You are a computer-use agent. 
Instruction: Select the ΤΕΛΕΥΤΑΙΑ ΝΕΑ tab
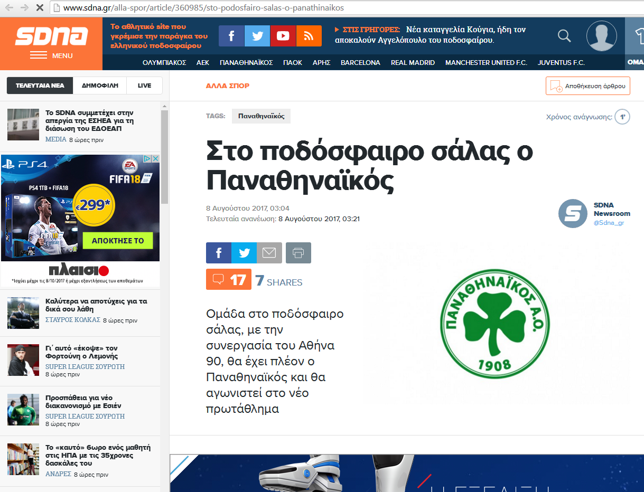pyautogui.click(x=40, y=86)
